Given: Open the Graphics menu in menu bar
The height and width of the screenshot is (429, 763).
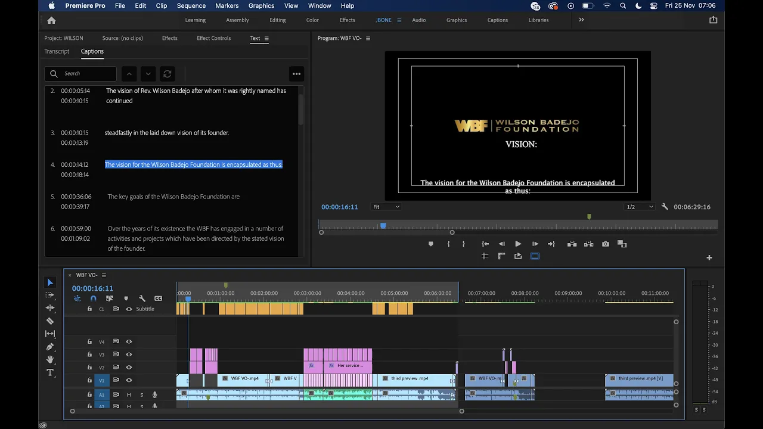Looking at the screenshot, I should click(261, 6).
